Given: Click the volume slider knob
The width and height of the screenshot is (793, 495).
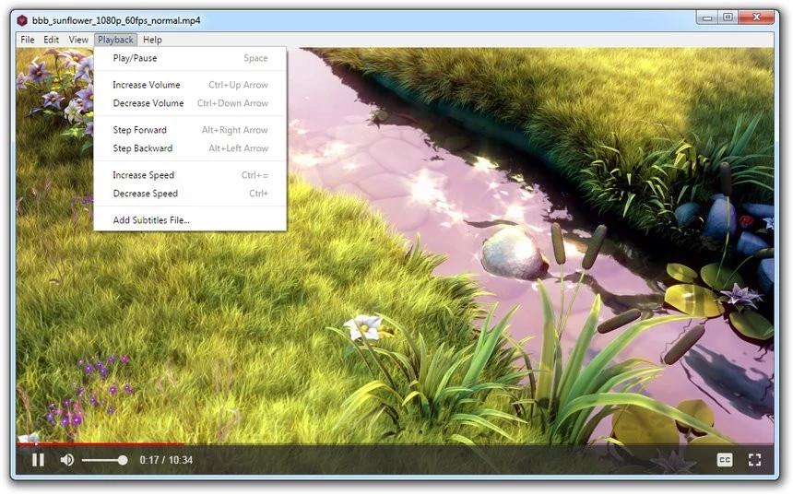Looking at the screenshot, I should tap(123, 460).
